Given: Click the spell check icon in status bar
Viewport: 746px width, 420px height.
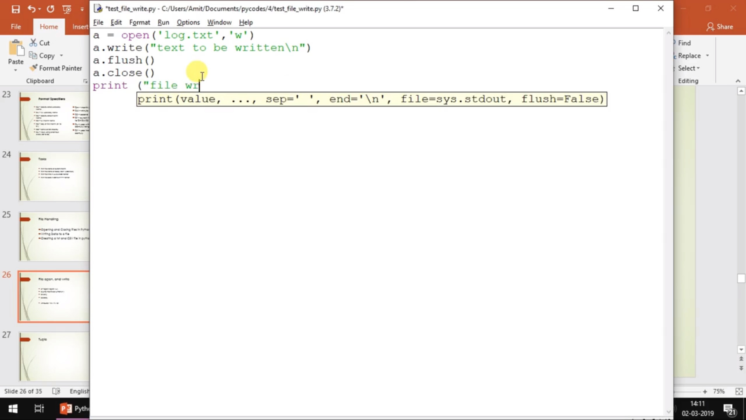Looking at the screenshot, I should coord(56,391).
